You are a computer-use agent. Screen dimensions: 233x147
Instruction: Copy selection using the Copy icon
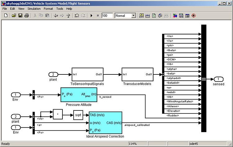coord(41,16)
